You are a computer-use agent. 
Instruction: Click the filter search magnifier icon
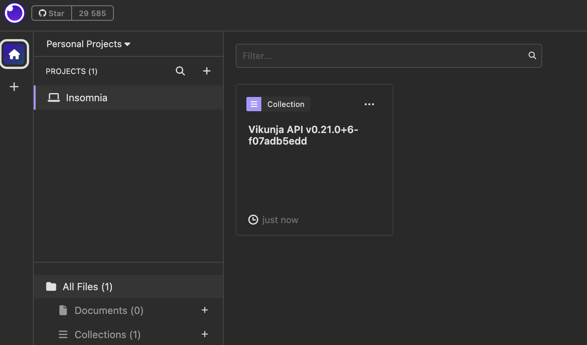click(x=532, y=56)
